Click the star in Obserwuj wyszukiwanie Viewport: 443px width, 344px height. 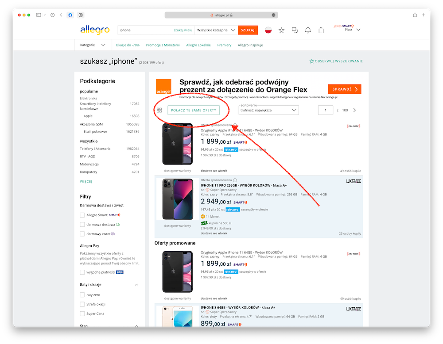point(311,61)
